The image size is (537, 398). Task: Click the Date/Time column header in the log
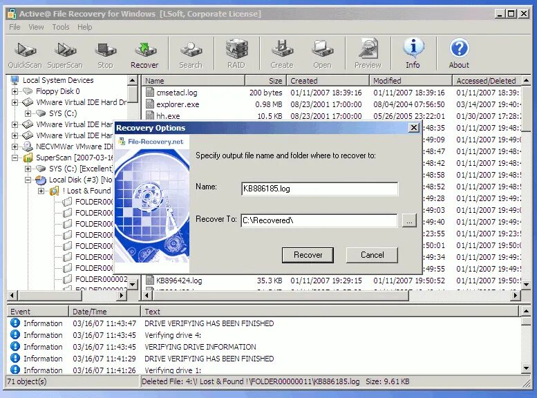(x=104, y=312)
